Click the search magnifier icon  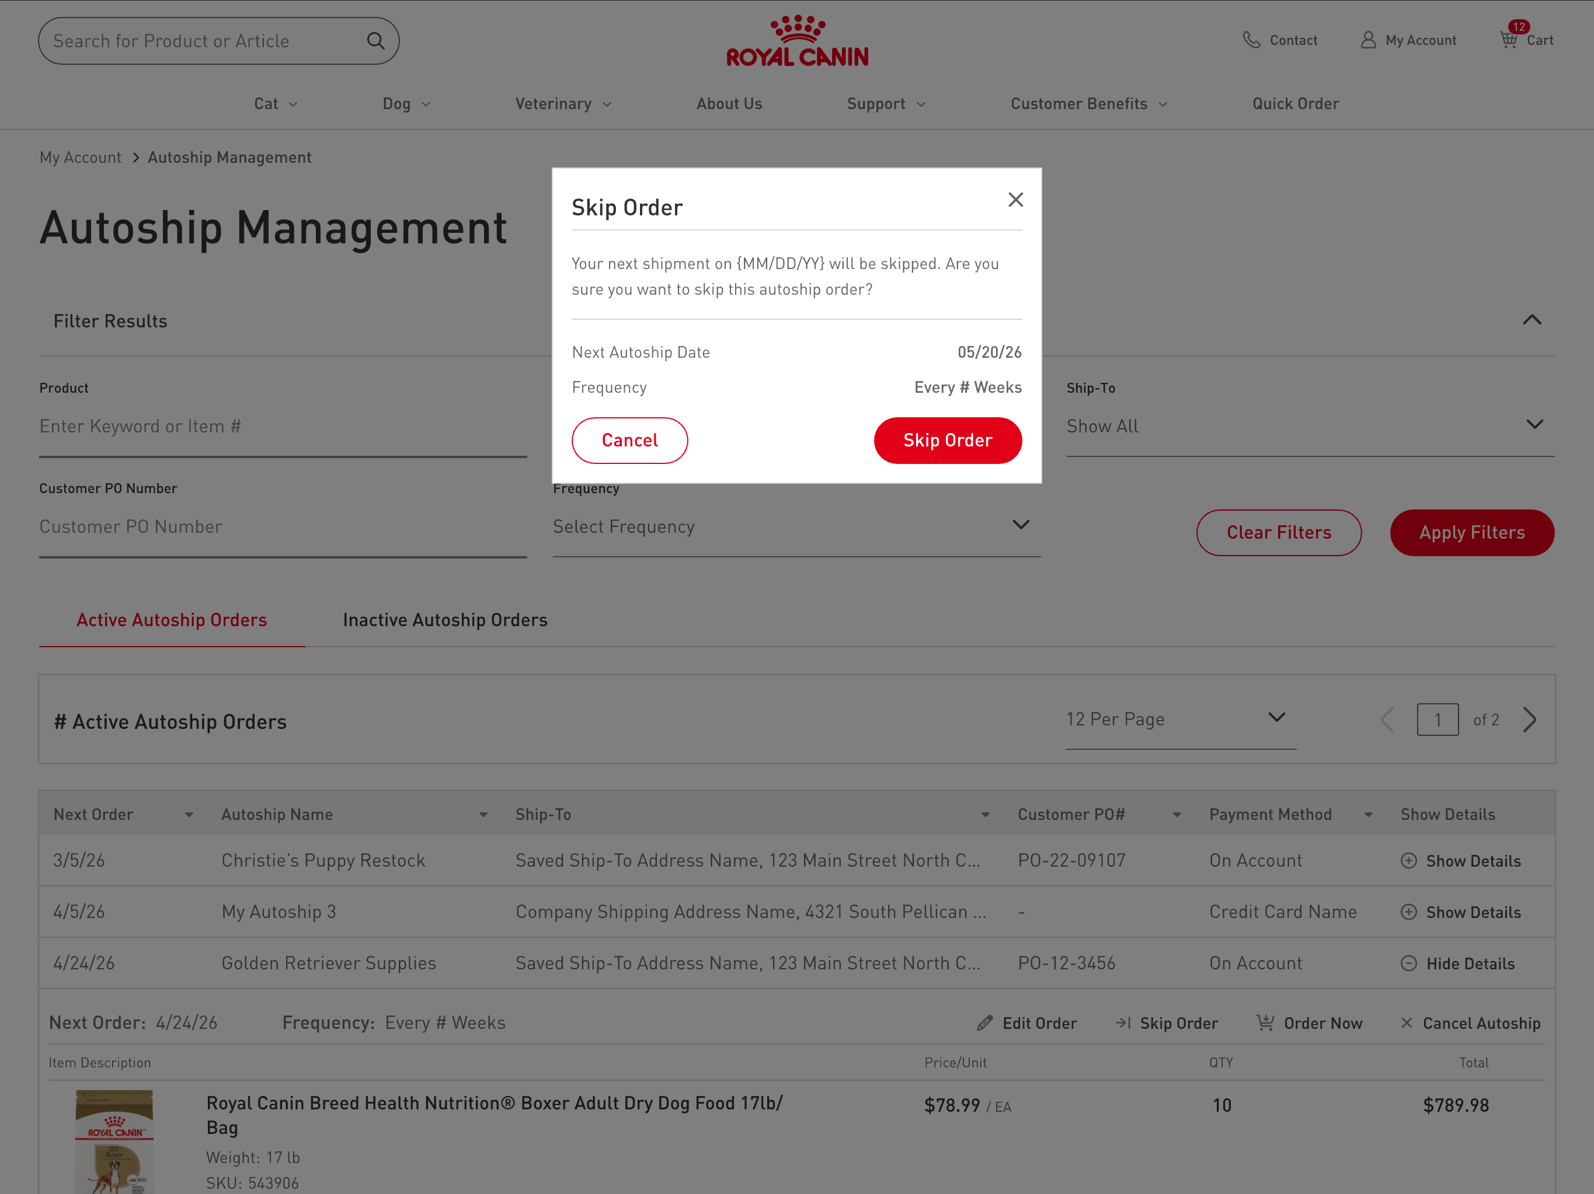375,41
